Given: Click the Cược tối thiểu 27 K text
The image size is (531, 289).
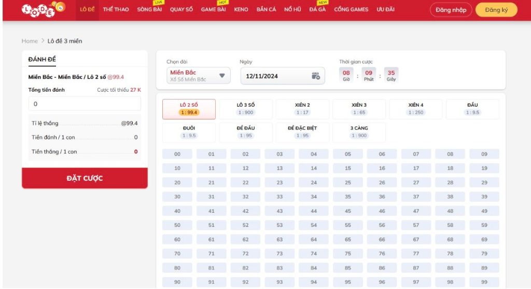Looking at the screenshot, I should 119,90.
